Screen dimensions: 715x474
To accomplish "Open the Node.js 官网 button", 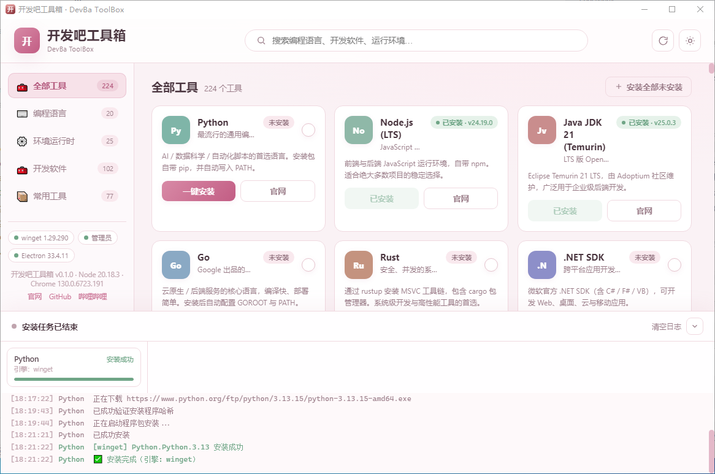I will [x=461, y=199].
